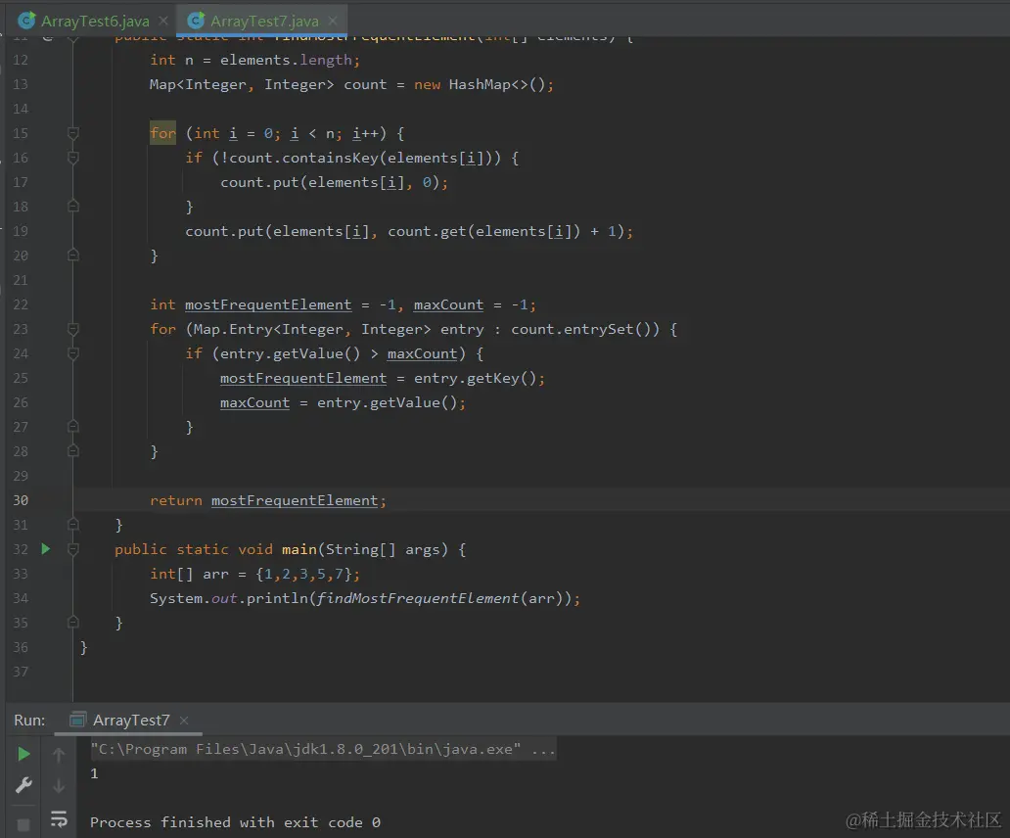Image resolution: width=1010 pixels, height=838 pixels.
Task: Fold the for loop end marker on line 28
Action: (72, 451)
